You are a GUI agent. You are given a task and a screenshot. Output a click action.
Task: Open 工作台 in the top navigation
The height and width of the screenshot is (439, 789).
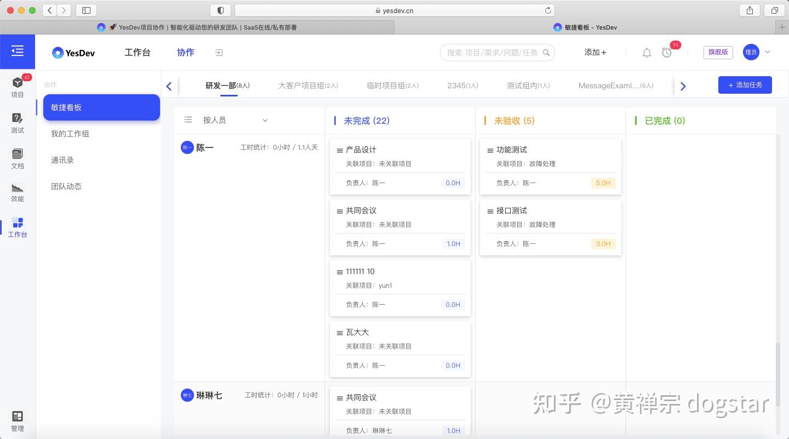click(138, 53)
